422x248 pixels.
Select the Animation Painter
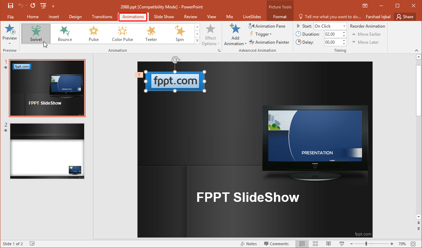click(269, 42)
